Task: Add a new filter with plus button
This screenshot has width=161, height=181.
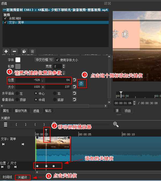Action: coord(6,51)
